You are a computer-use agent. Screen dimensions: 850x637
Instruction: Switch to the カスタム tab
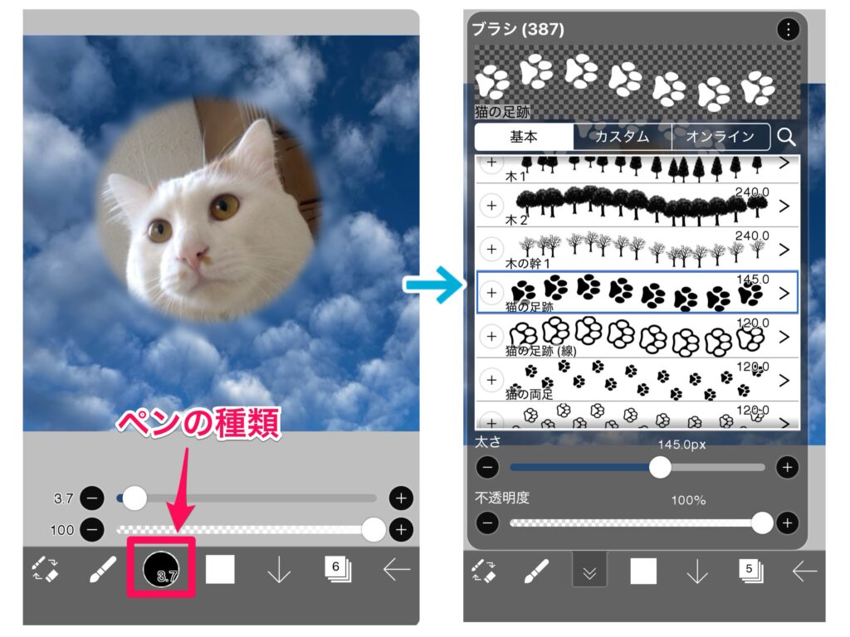(x=622, y=137)
